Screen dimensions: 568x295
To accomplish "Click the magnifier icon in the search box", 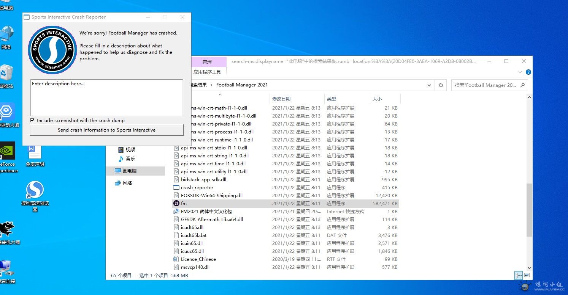I will click(x=522, y=85).
